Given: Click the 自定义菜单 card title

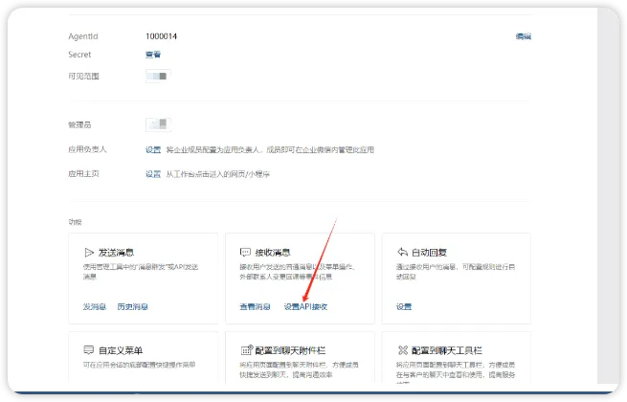Looking at the screenshot, I should tap(121, 350).
